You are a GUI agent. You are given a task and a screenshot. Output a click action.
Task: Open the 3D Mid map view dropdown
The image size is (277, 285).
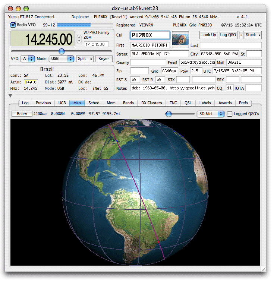tap(210, 114)
